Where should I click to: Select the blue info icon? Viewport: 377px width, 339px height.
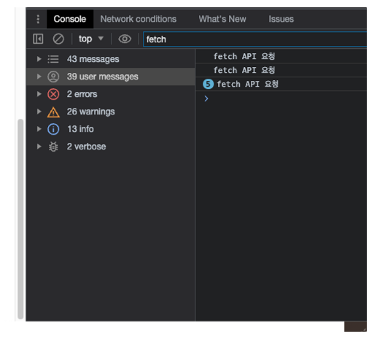(x=53, y=129)
